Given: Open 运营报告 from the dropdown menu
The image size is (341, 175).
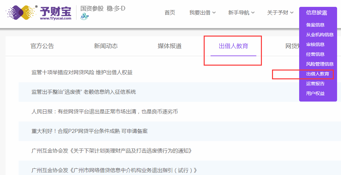Looking at the screenshot, I should tap(315, 84).
